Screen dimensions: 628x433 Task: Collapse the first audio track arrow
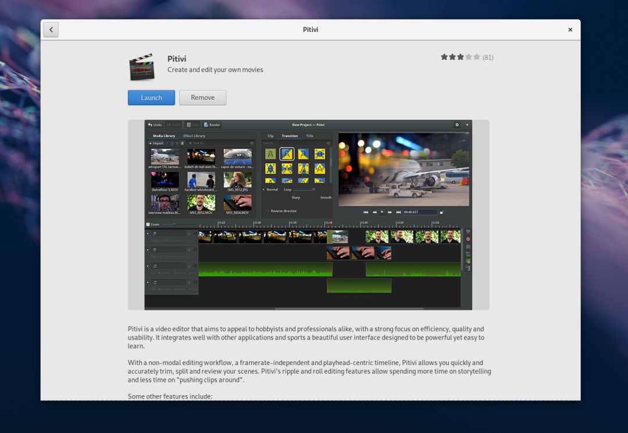point(148,266)
